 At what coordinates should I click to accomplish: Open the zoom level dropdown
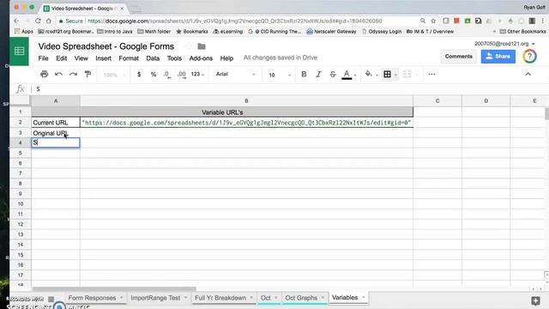click(x=114, y=75)
